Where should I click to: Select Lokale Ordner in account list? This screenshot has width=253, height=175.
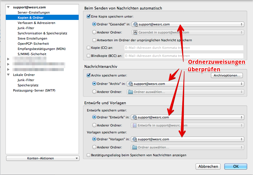(24, 75)
